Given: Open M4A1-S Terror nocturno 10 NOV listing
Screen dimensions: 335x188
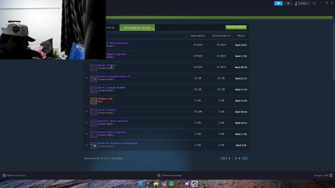Looking at the screenshot, I should pyautogui.click(x=117, y=43).
